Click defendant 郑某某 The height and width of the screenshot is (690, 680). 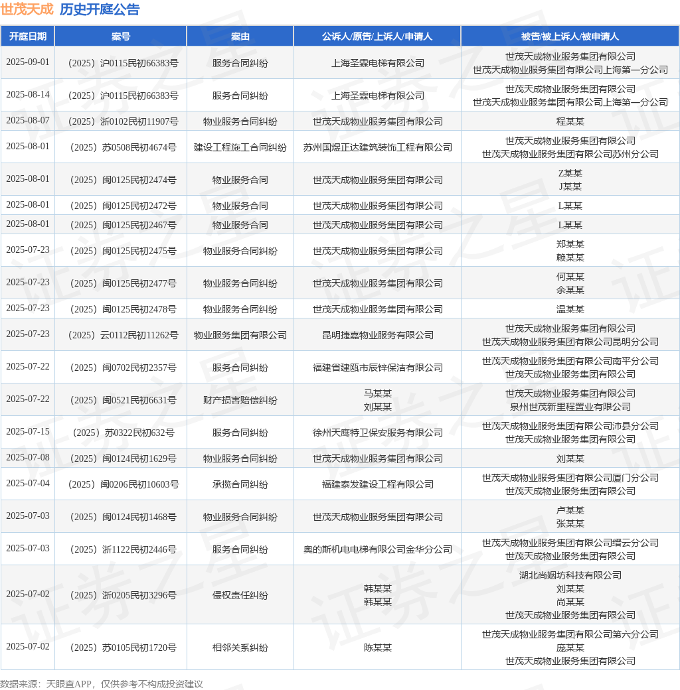click(x=570, y=244)
